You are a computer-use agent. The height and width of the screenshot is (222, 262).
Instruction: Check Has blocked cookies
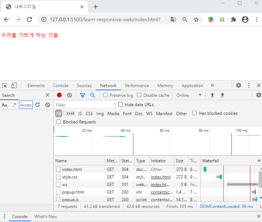[x=194, y=113]
